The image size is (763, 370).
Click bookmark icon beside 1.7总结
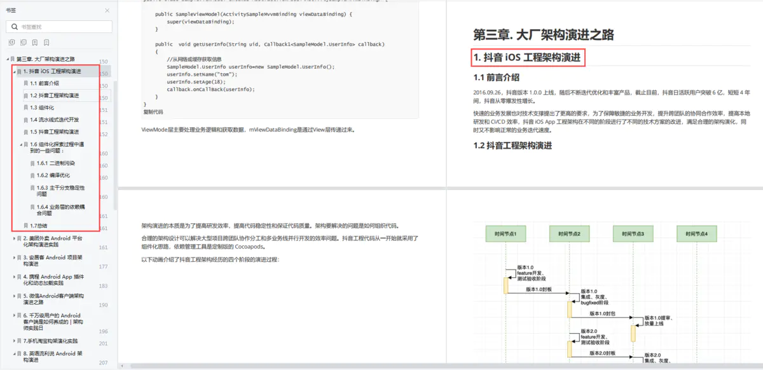point(26,226)
